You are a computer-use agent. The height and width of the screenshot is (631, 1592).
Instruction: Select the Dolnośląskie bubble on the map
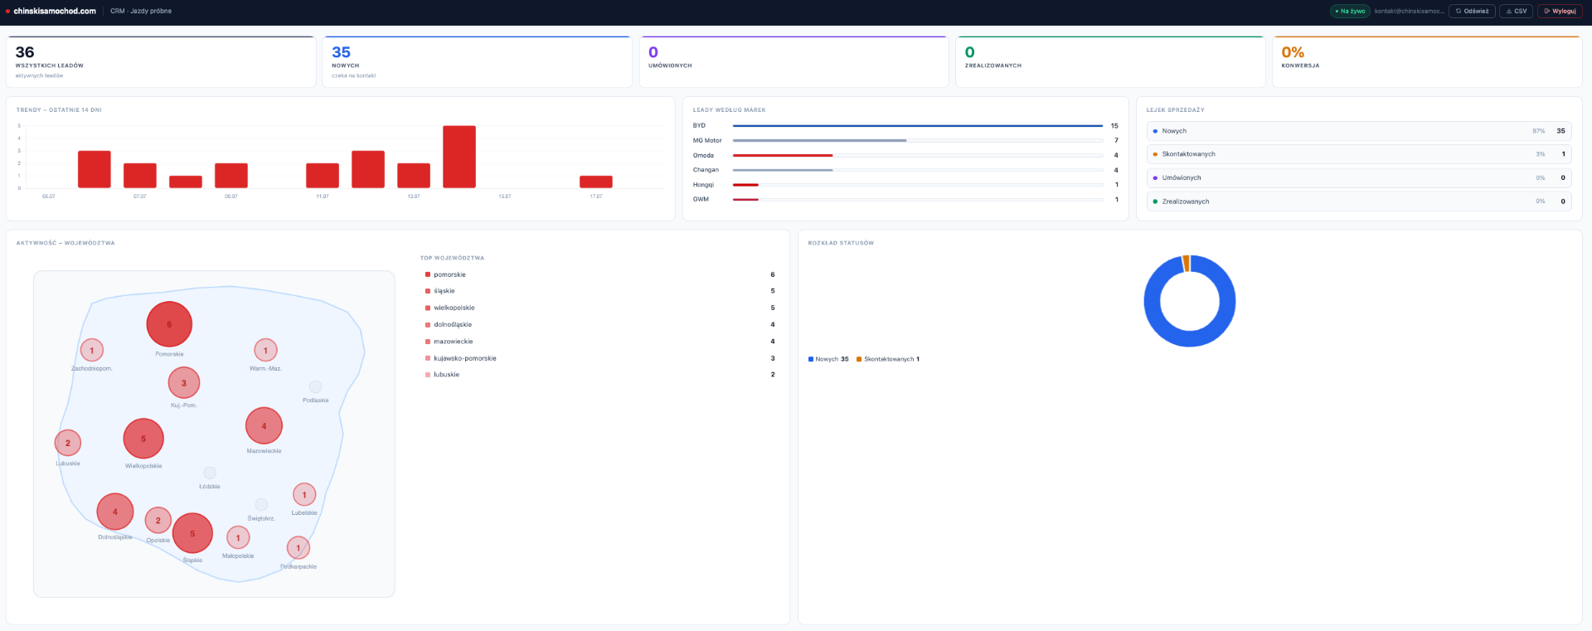115,512
